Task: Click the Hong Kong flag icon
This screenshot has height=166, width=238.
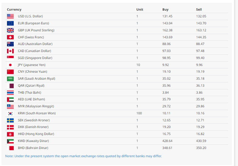Action: tap(10, 134)
